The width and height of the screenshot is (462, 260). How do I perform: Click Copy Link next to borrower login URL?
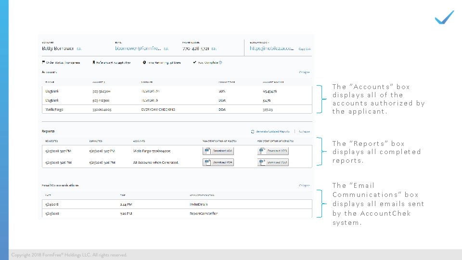pos(305,49)
